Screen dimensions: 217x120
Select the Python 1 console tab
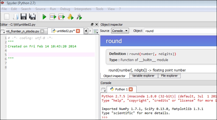[121, 89]
